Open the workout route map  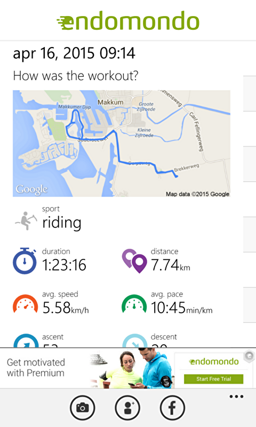coord(122,144)
